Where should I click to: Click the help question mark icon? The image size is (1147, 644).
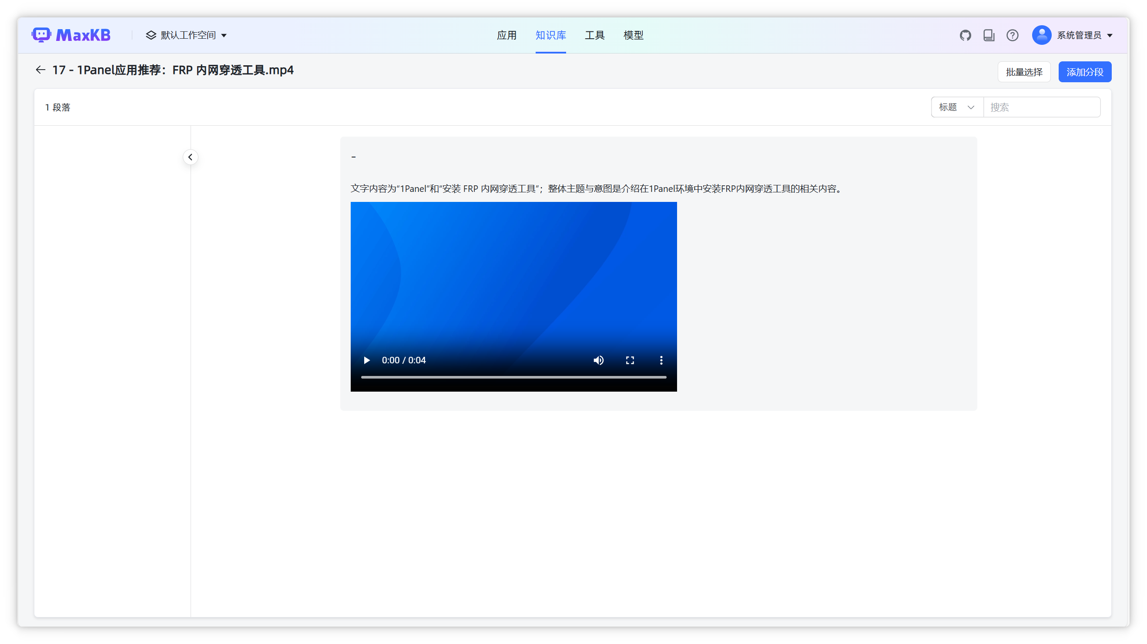click(1013, 35)
